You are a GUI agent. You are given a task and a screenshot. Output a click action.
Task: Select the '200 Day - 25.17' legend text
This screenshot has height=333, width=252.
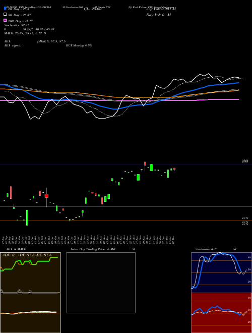[20, 21]
